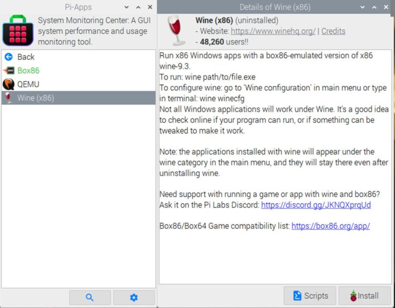Click the Wine glass icon in list
The height and width of the screenshot is (308, 395).
[x=8, y=98]
